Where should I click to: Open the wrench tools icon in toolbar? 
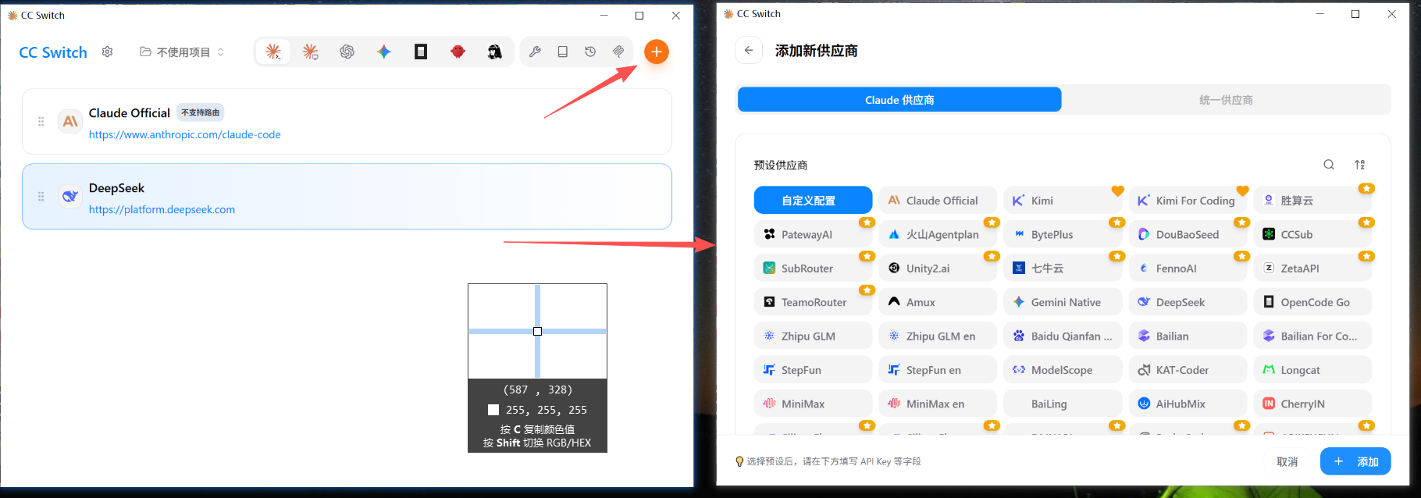535,52
